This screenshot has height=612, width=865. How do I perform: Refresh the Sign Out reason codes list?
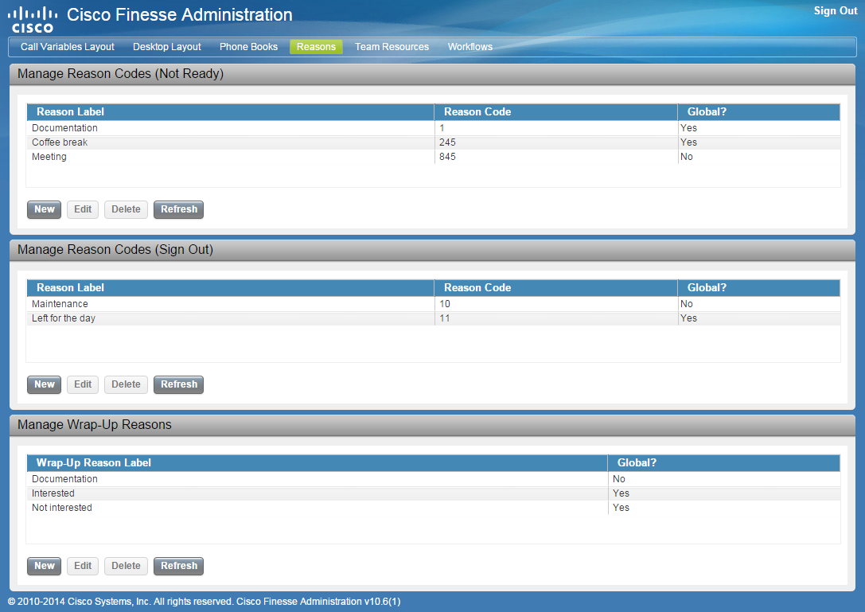179,384
